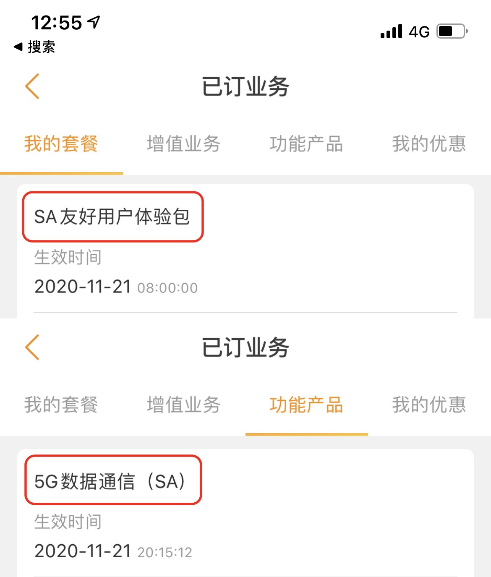Tap effective date 2020-11-21 08:00:00
Viewport: 491px width, 577px height.
(116, 287)
